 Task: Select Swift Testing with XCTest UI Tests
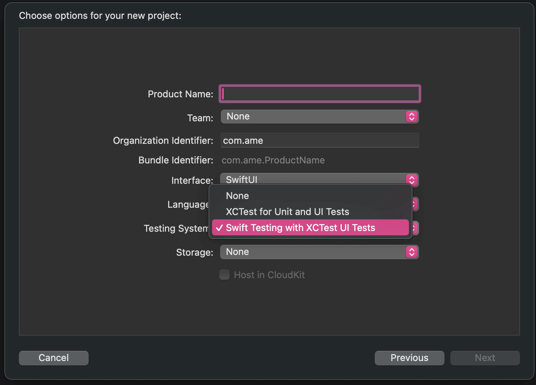310,228
